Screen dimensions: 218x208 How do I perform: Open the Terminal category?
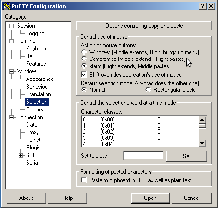tap(27, 41)
